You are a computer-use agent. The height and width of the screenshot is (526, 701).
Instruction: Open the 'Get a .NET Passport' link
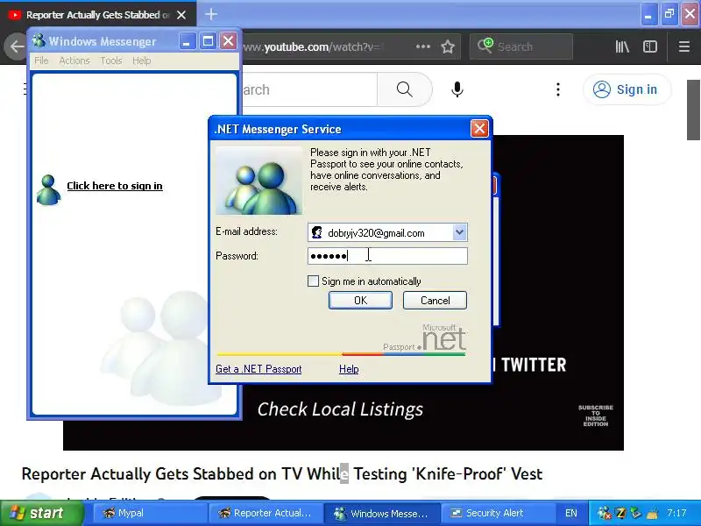pos(258,369)
